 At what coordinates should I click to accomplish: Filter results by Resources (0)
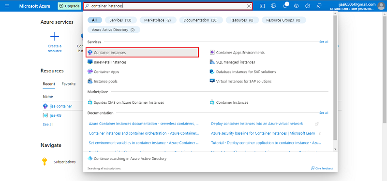point(242,20)
